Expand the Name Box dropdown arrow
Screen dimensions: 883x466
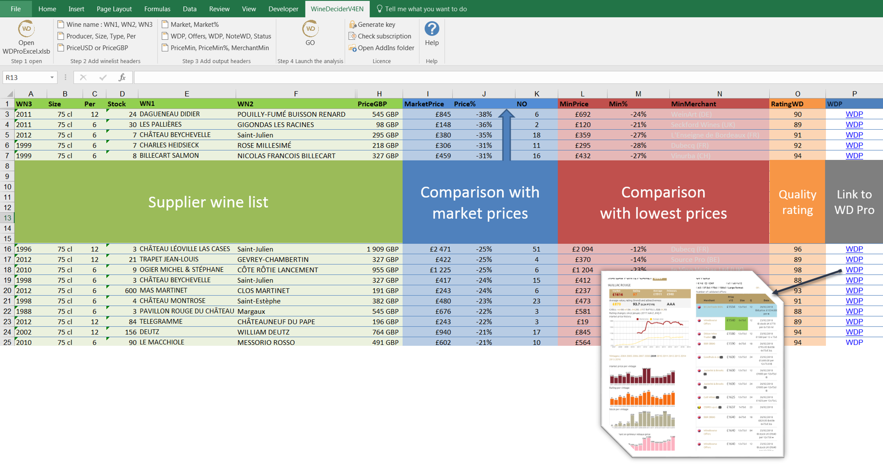coord(52,78)
